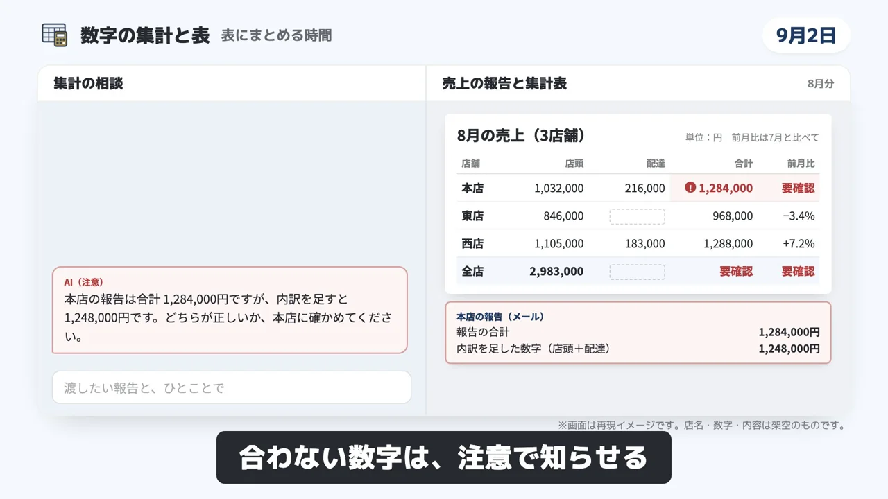This screenshot has height=499, width=888.
Task: Click the 合計 column header
Action: click(743, 164)
